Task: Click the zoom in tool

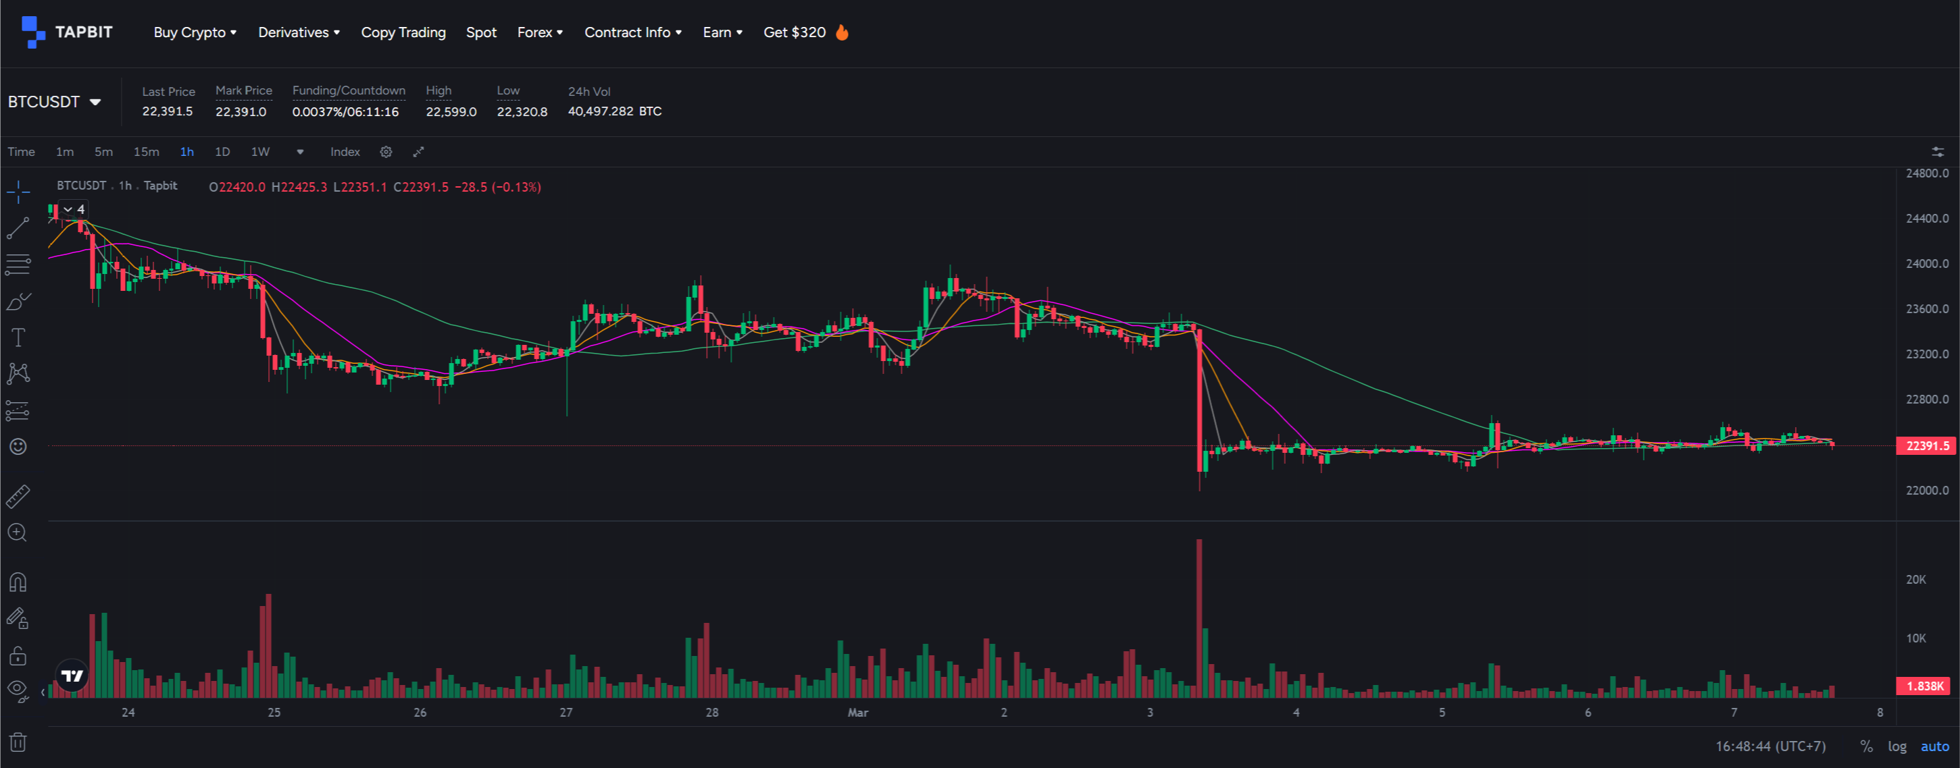Action: pyautogui.click(x=18, y=532)
